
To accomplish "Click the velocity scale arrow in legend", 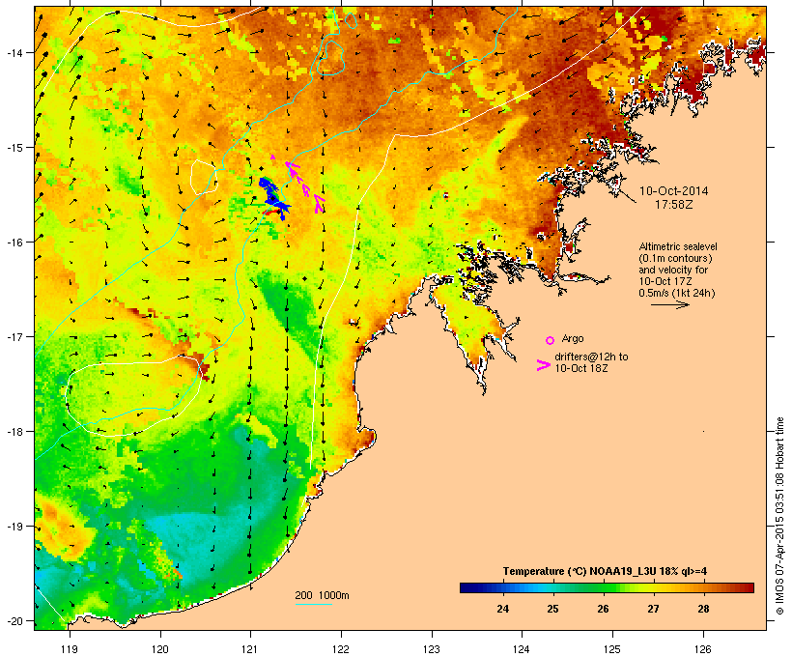I will [670, 304].
